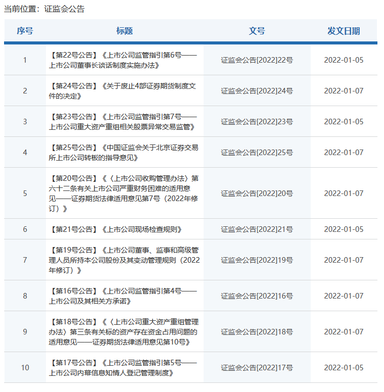The width and height of the screenshot is (384, 392).
Task: Click sequence number 3 in the table
Action: (25, 122)
